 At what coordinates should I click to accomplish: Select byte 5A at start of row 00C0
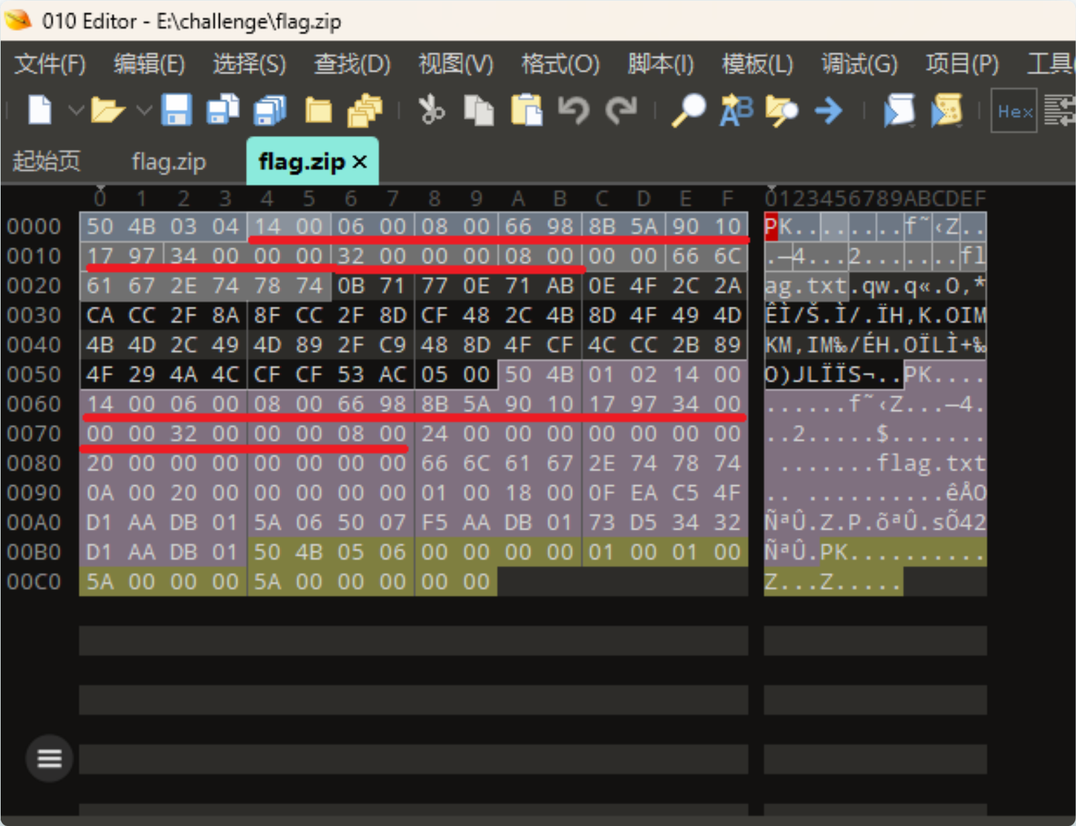point(100,582)
